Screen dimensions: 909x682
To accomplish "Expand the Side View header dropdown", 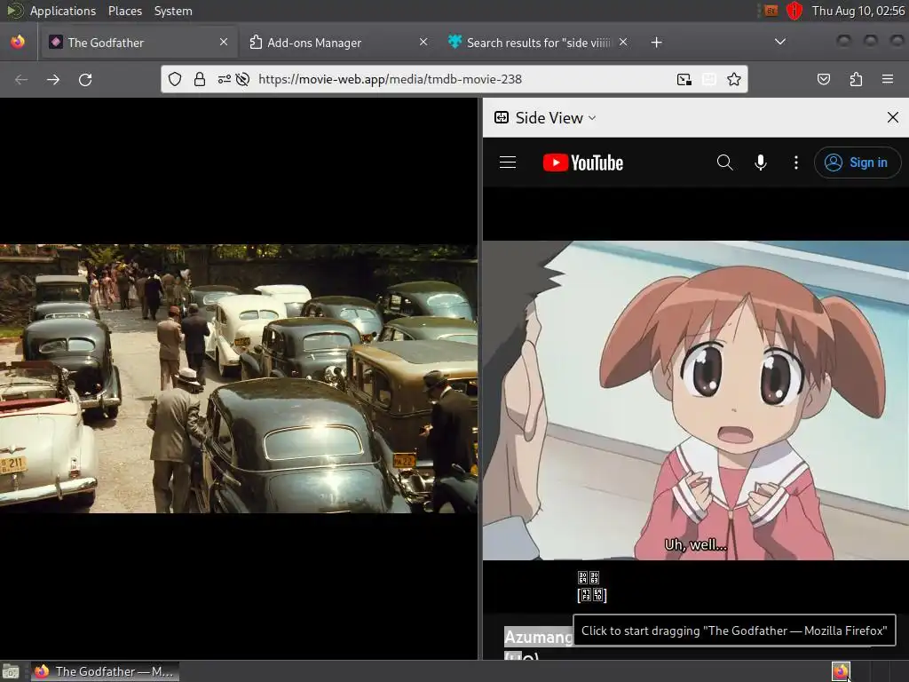I will (x=545, y=118).
